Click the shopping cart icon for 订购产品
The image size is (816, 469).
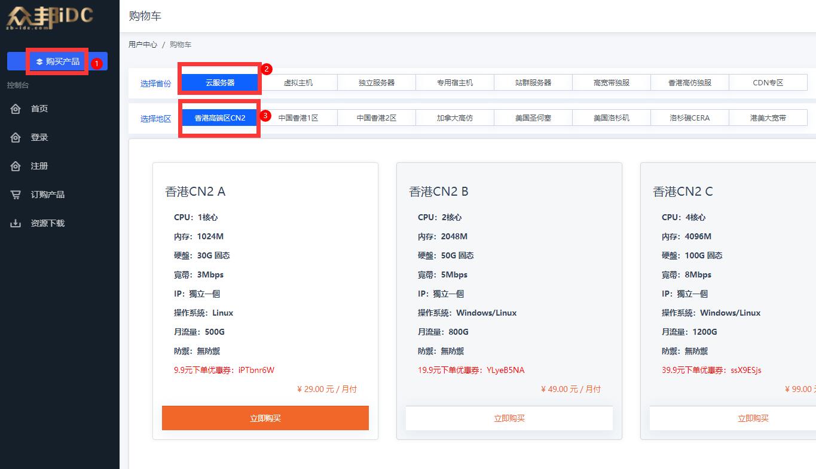[16, 195]
